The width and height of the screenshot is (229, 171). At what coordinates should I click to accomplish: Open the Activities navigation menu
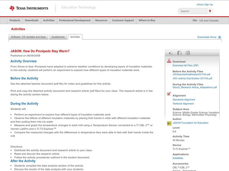pyautogui.click(x=49, y=20)
